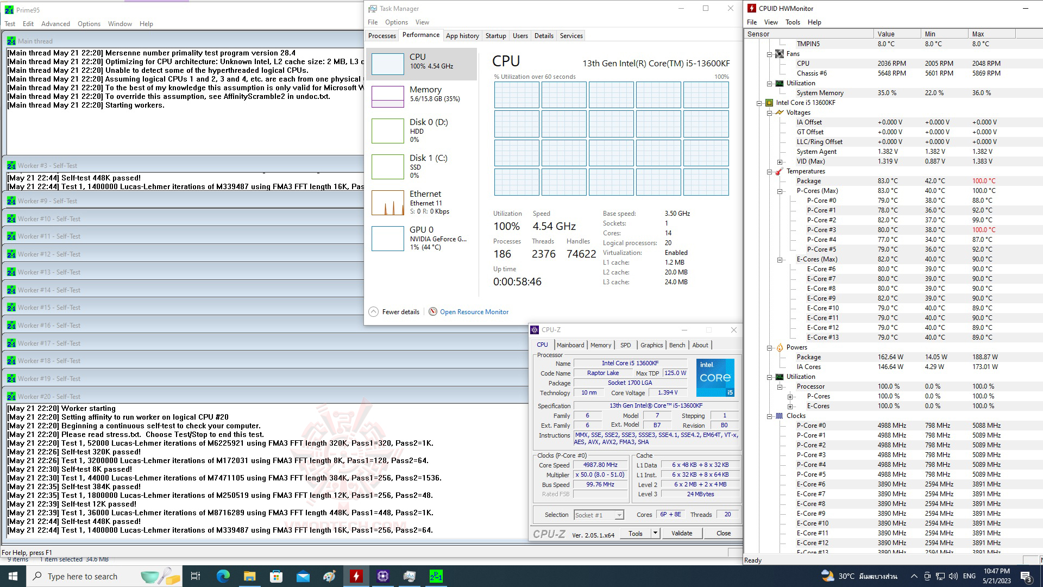
Task: Open the Tools dropdown arrow in CPU-Z
Action: (655, 533)
